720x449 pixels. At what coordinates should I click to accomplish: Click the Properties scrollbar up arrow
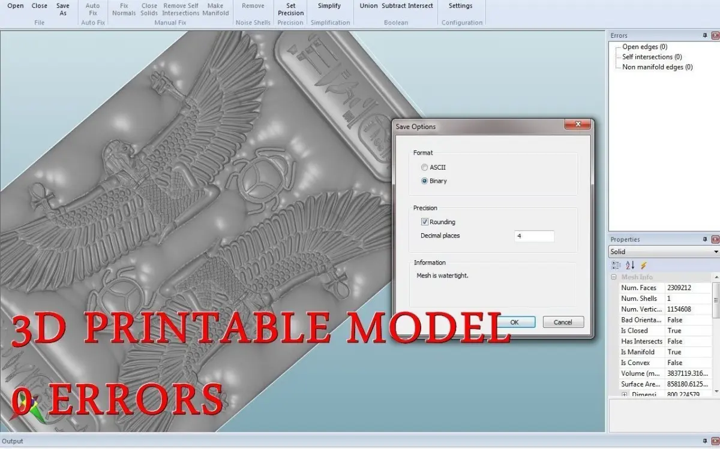716,277
